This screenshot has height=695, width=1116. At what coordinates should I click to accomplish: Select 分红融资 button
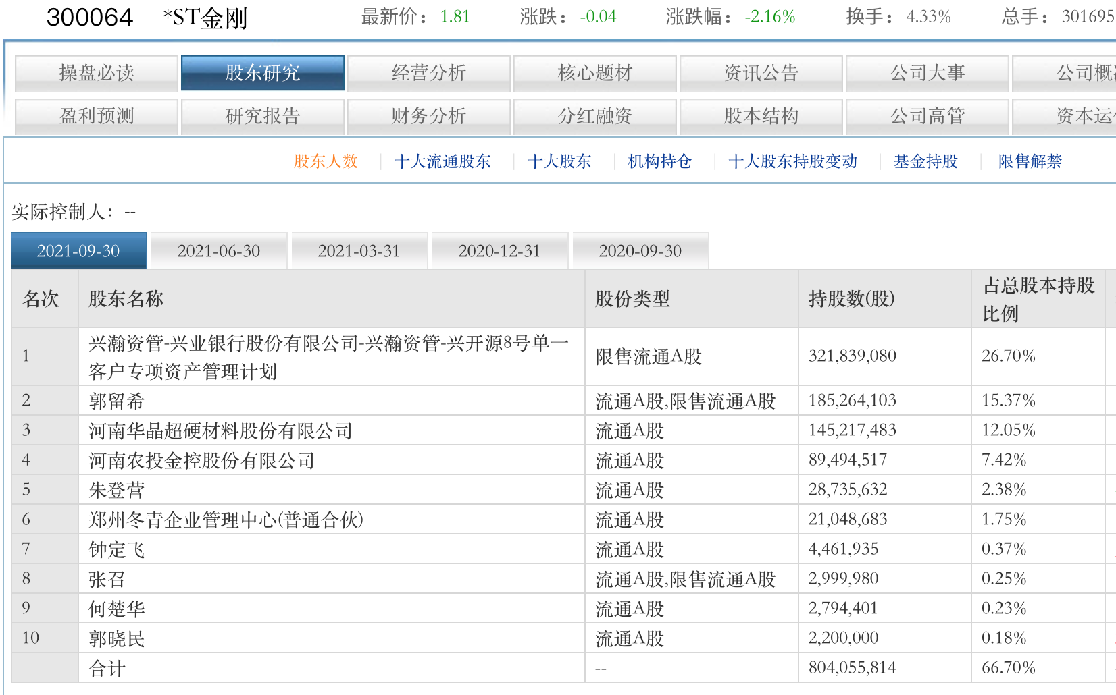click(x=595, y=116)
